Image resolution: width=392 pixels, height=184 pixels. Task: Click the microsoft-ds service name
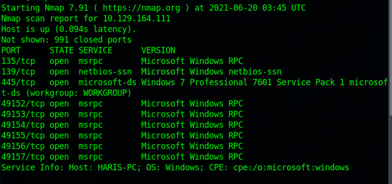[x=107, y=82]
